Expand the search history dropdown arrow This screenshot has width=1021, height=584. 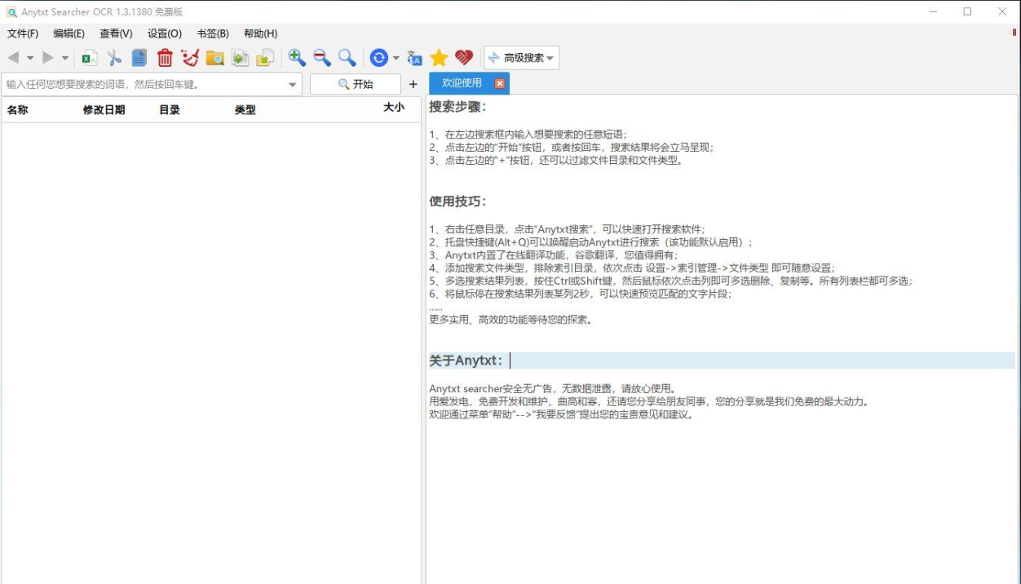click(x=293, y=84)
